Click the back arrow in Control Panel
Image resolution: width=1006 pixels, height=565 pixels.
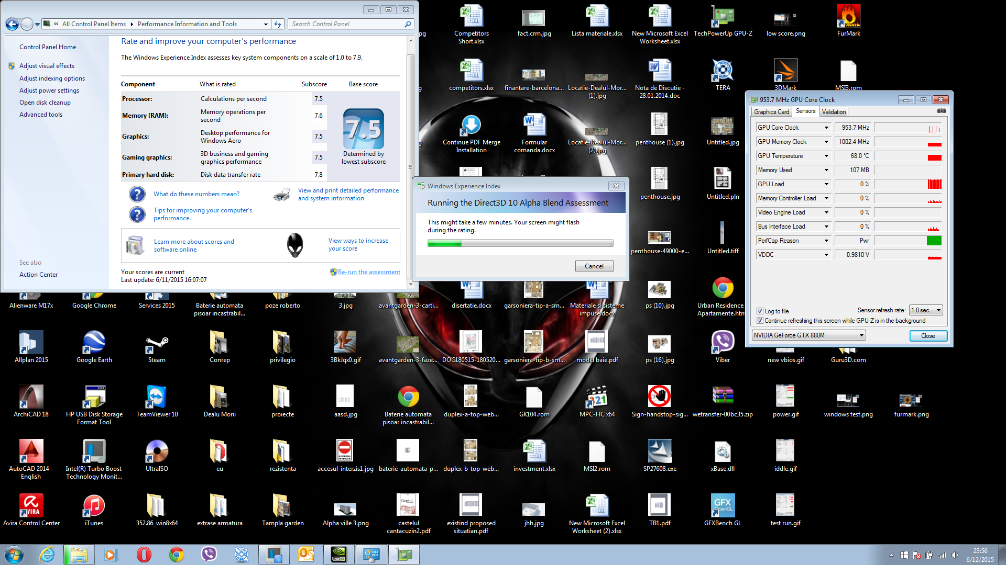click(12, 24)
